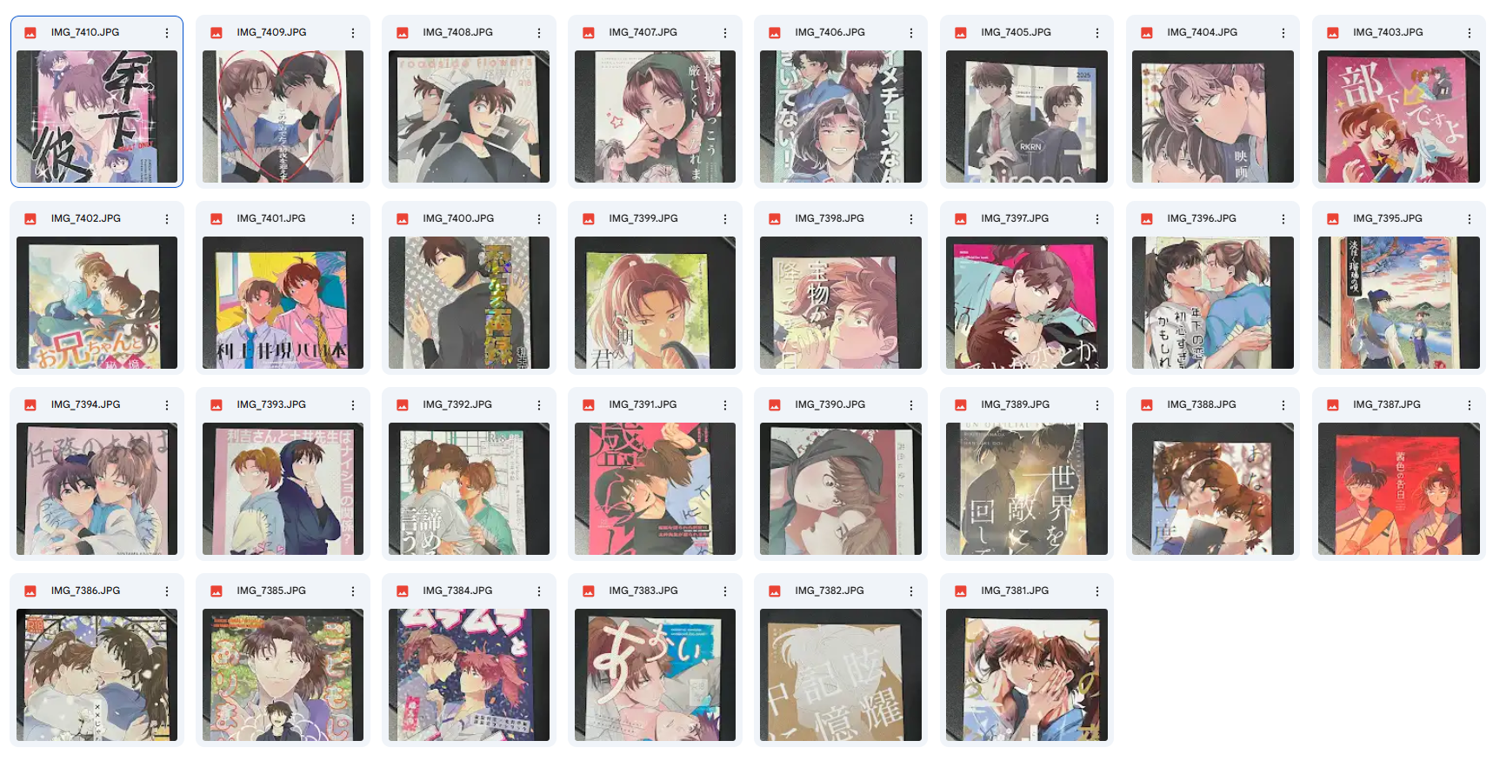
Task: Select the IMG_7384.JPG file thumbnail
Action: click(469, 675)
